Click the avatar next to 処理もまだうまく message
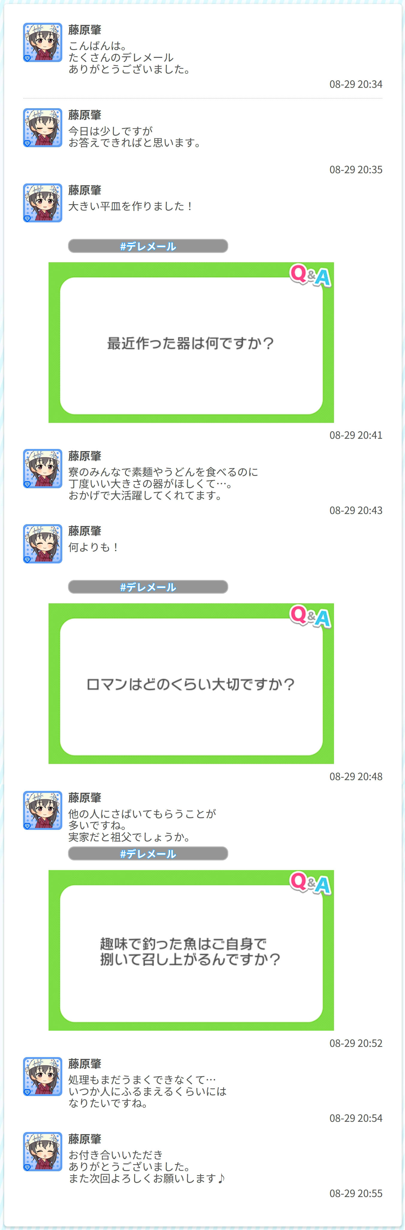 (43, 1076)
